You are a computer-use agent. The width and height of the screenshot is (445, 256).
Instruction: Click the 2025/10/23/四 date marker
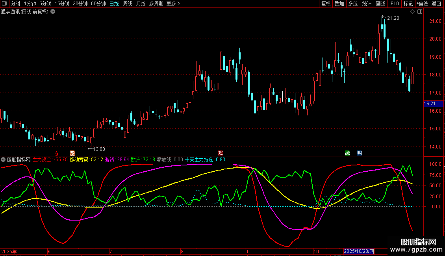point(359,251)
